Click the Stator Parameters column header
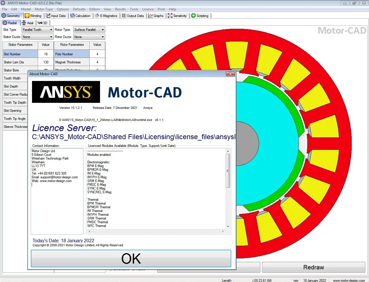Image resolution: width=369 pixels, height=282 pixels. click(20, 45)
